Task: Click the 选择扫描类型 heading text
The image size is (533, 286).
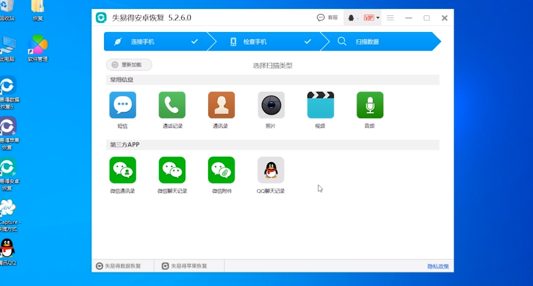Action: 273,65
